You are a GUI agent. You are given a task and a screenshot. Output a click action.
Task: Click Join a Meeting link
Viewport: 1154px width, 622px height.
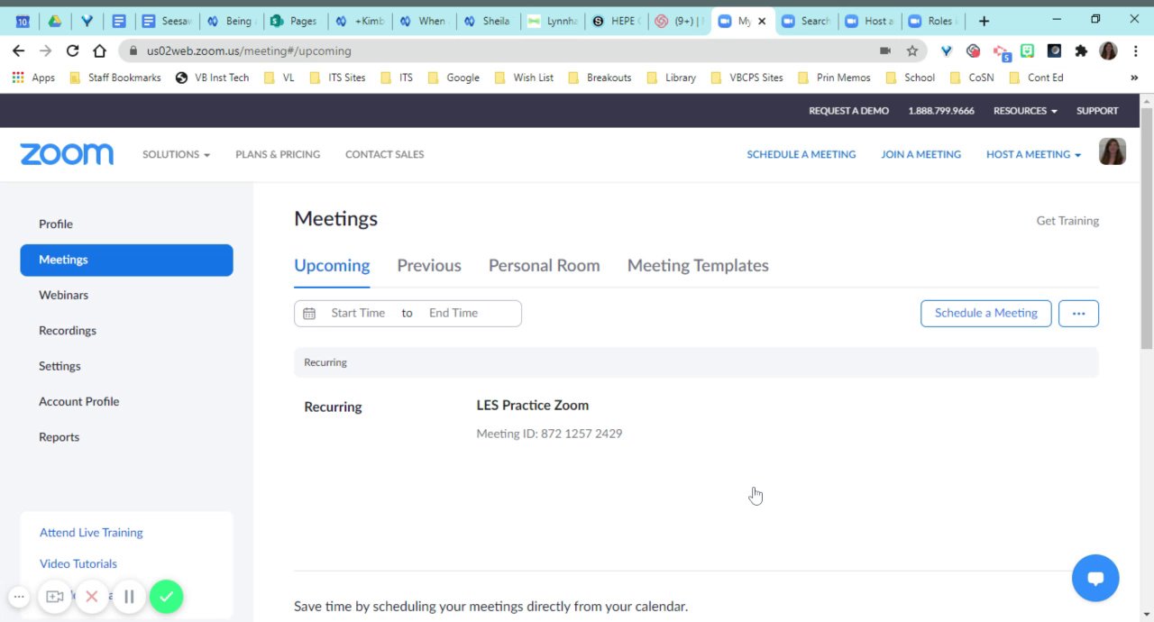[x=920, y=154]
